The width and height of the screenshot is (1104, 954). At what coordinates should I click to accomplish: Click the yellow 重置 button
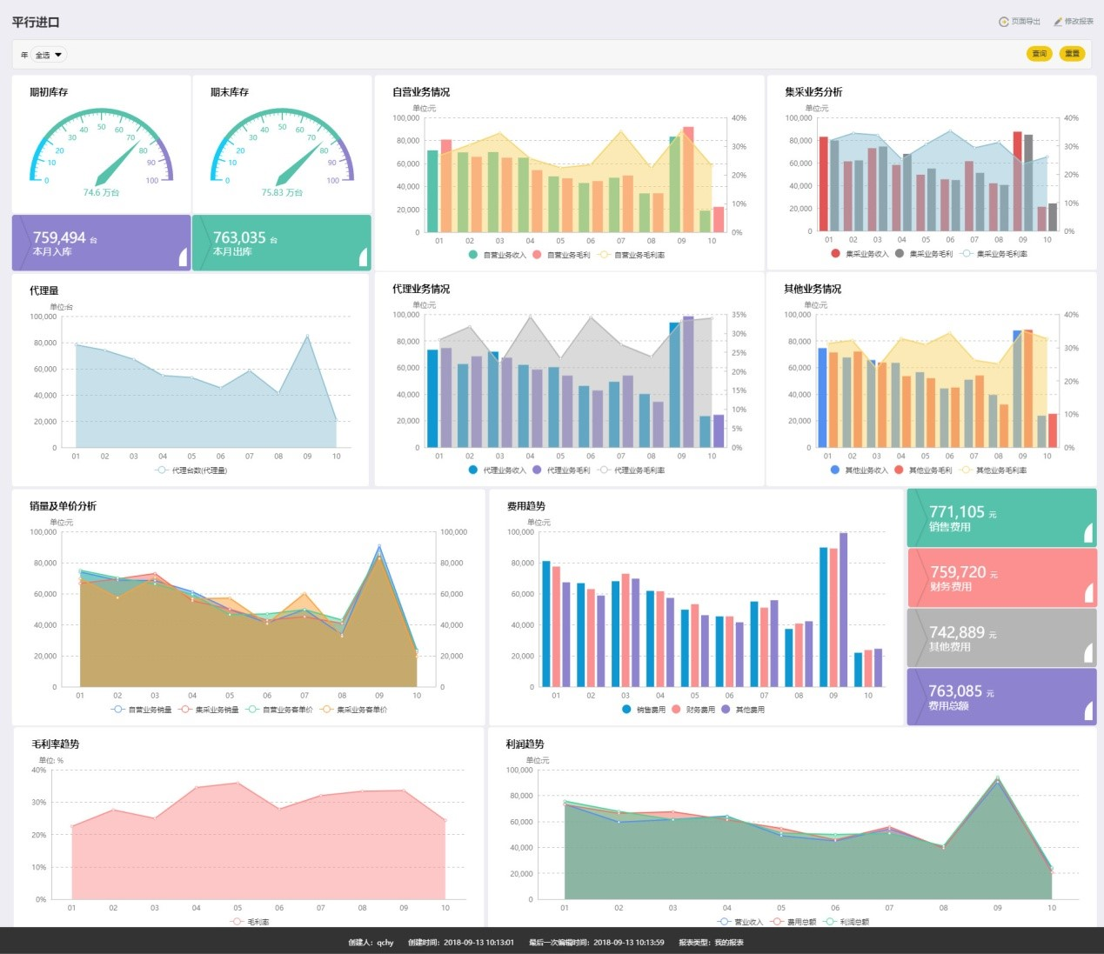coord(1072,54)
